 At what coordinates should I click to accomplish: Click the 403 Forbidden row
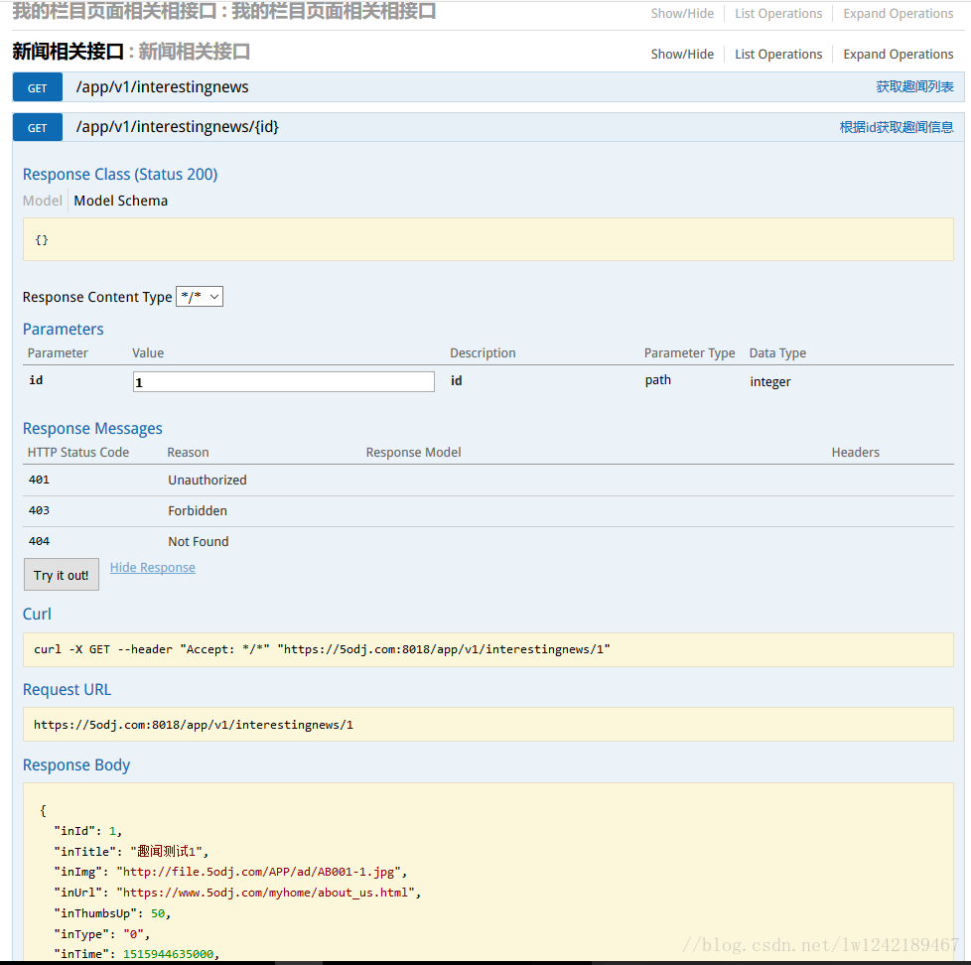[x=487, y=511]
